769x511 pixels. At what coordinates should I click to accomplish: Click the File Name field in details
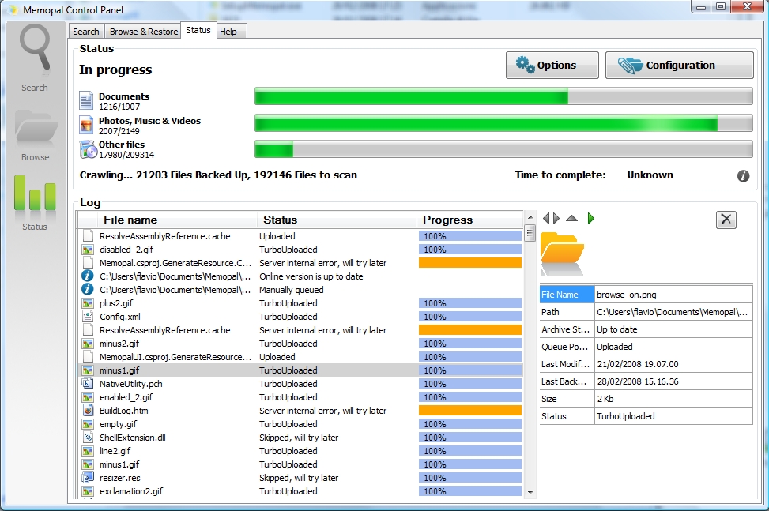pos(567,295)
